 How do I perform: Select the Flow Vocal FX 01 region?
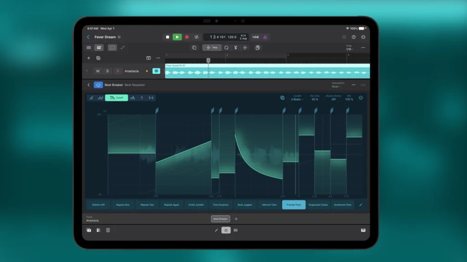pos(267,71)
